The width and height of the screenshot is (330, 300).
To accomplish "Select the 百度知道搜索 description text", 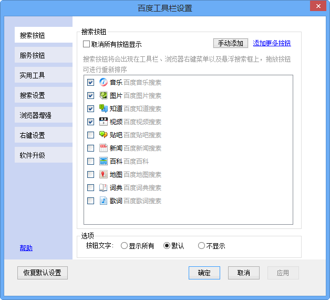I will (142, 109).
